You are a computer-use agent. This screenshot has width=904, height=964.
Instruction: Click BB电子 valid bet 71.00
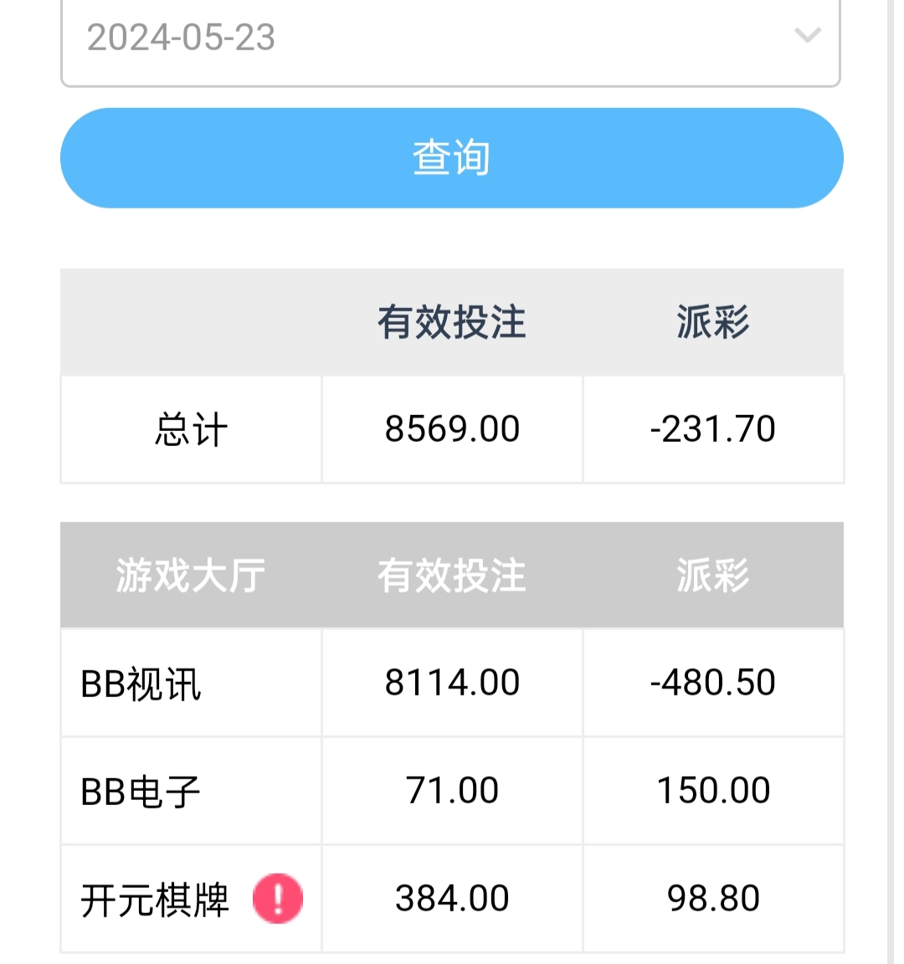point(452,790)
